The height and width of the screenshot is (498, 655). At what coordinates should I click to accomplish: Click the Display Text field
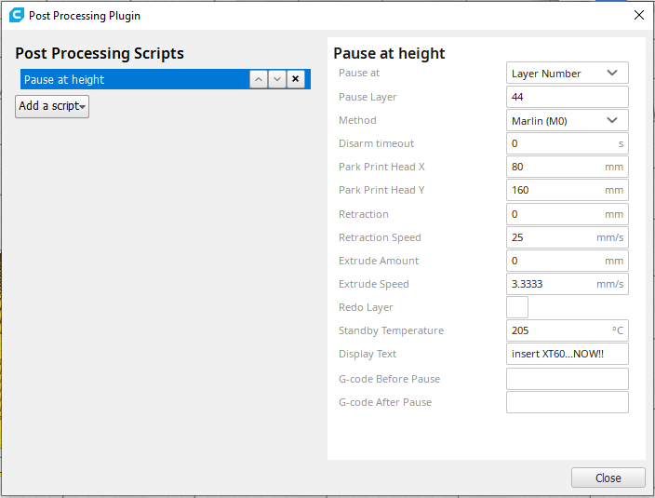click(x=568, y=354)
